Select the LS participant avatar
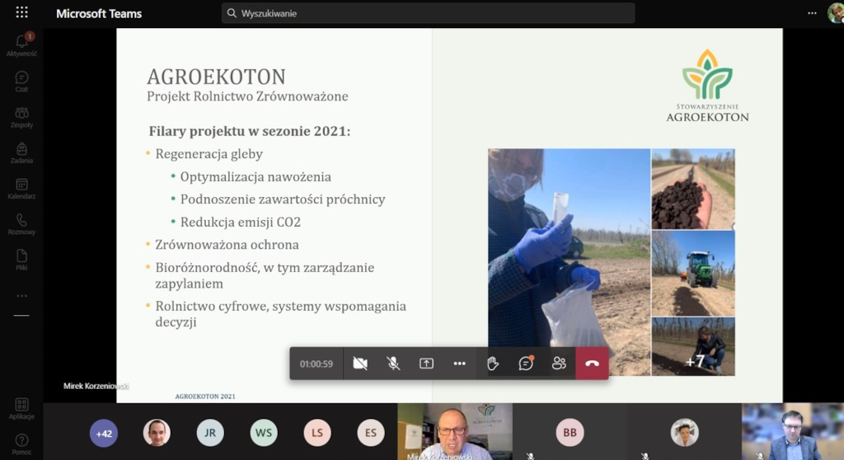This screenshot has width=844, height=460. pyautogui.click(x=317, y=433)
